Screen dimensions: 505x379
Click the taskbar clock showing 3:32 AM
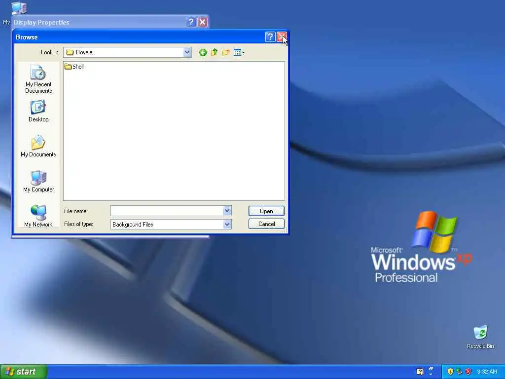pos(487,372)
